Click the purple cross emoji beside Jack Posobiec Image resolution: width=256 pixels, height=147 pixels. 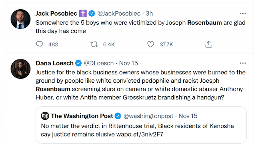83,13
